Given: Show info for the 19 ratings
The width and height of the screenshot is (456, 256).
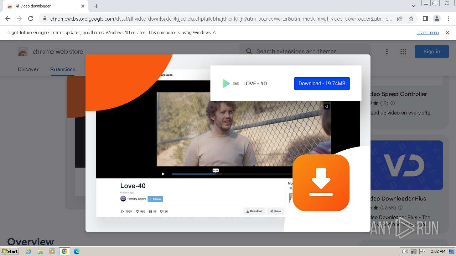Looking at the screenshot, I should tap(393, 103).
